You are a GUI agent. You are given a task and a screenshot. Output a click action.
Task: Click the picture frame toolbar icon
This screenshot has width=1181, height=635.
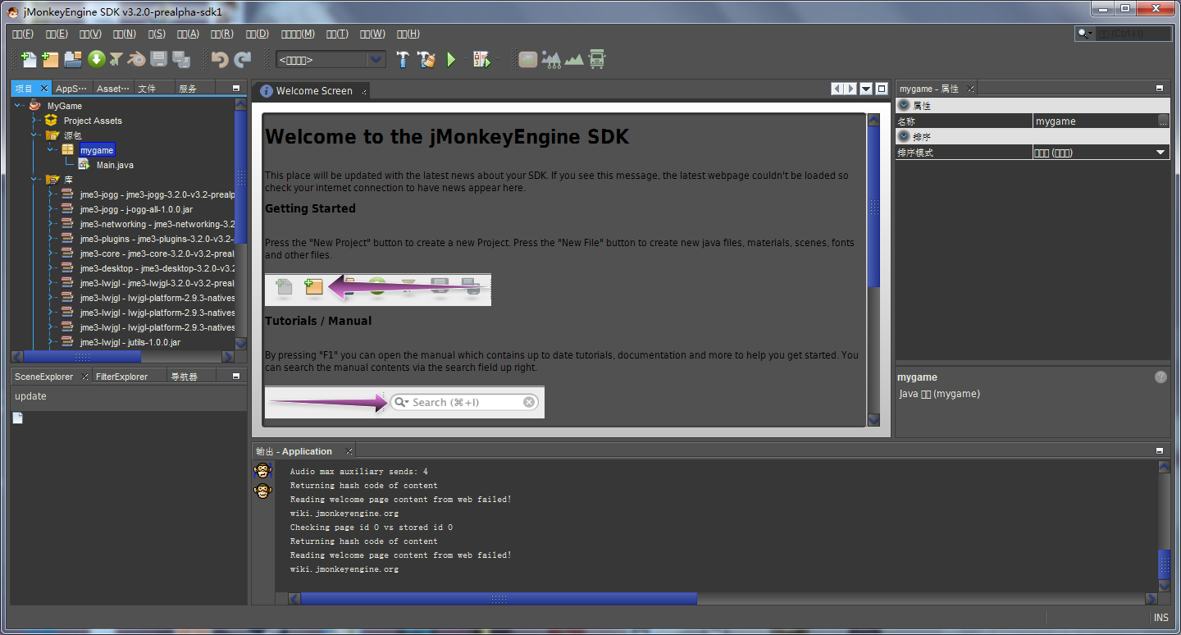pos(527,59)
